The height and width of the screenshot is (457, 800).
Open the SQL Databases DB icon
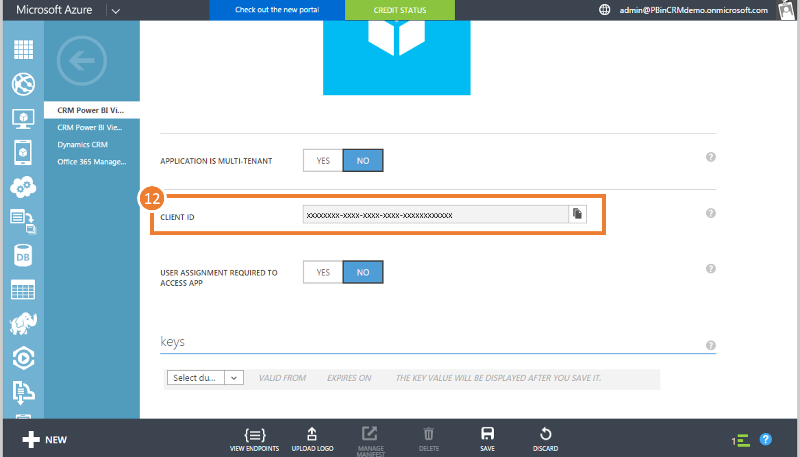(x=23, y=256)
